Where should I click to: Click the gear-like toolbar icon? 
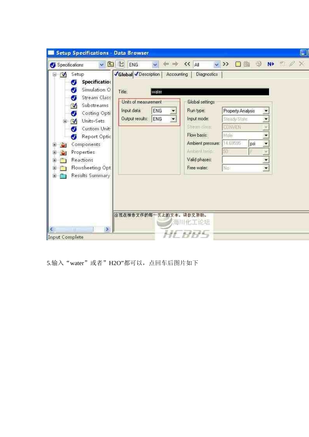259,64
